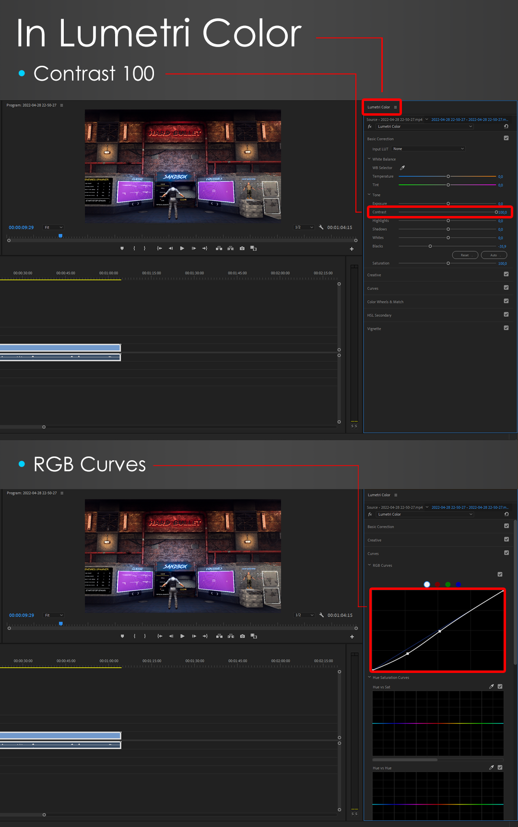Step back one frame in upper monitor
This screenshot has height=827, width=518.
pos(171,248)
